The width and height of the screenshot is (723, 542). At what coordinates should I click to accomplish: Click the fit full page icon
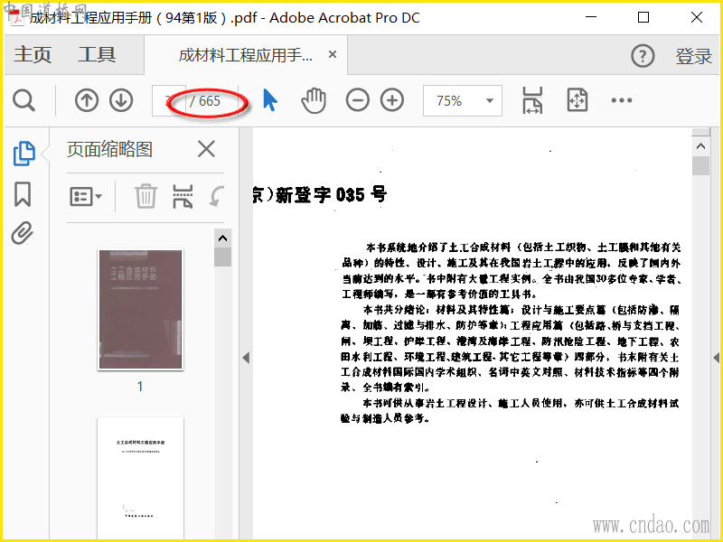pyautogui.click(x=577, y=100)
